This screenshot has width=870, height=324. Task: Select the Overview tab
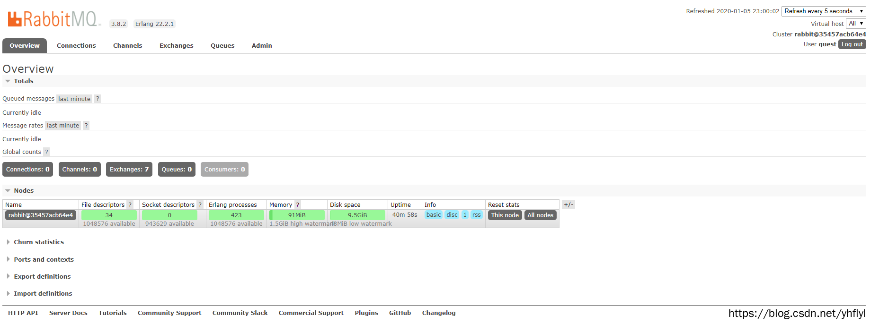25,46
